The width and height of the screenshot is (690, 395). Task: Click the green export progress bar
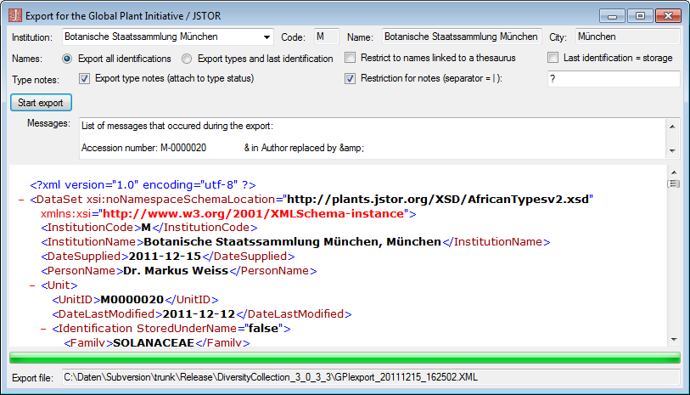345,357
